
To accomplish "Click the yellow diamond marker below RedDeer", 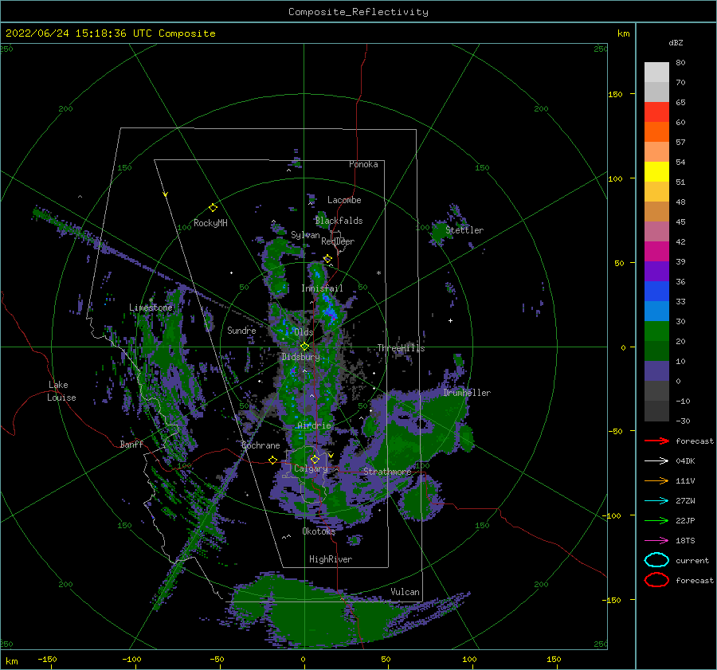I will 327,259.
